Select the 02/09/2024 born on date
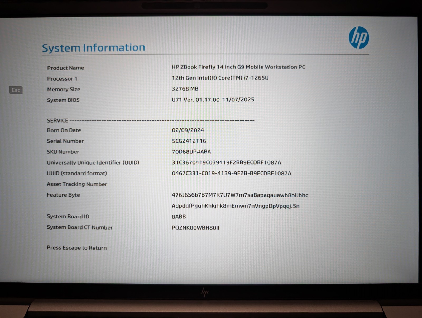The width and height of the screenshot is (422, 318). [x=188, y=130]
